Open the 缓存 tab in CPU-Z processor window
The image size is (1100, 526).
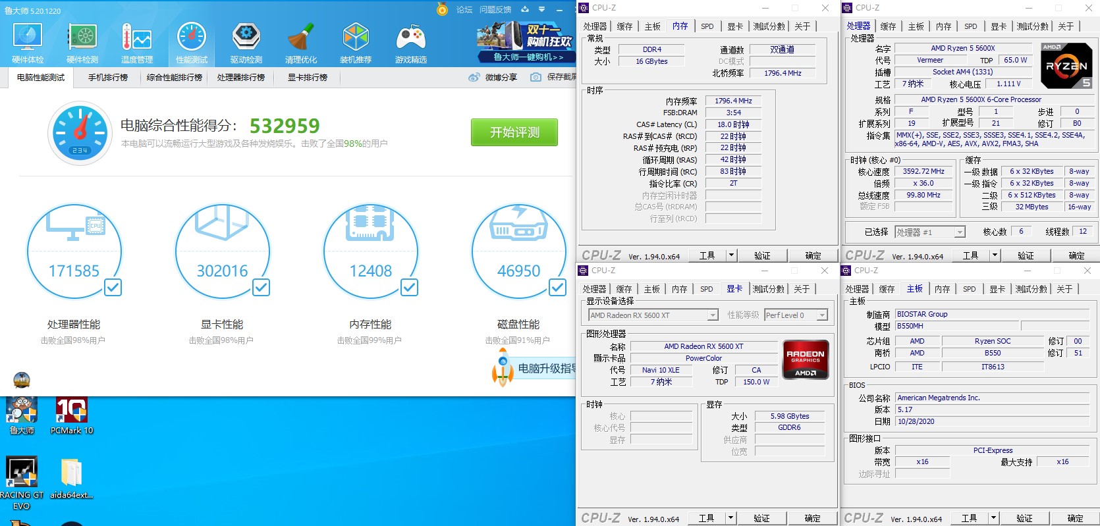[888, 26]
